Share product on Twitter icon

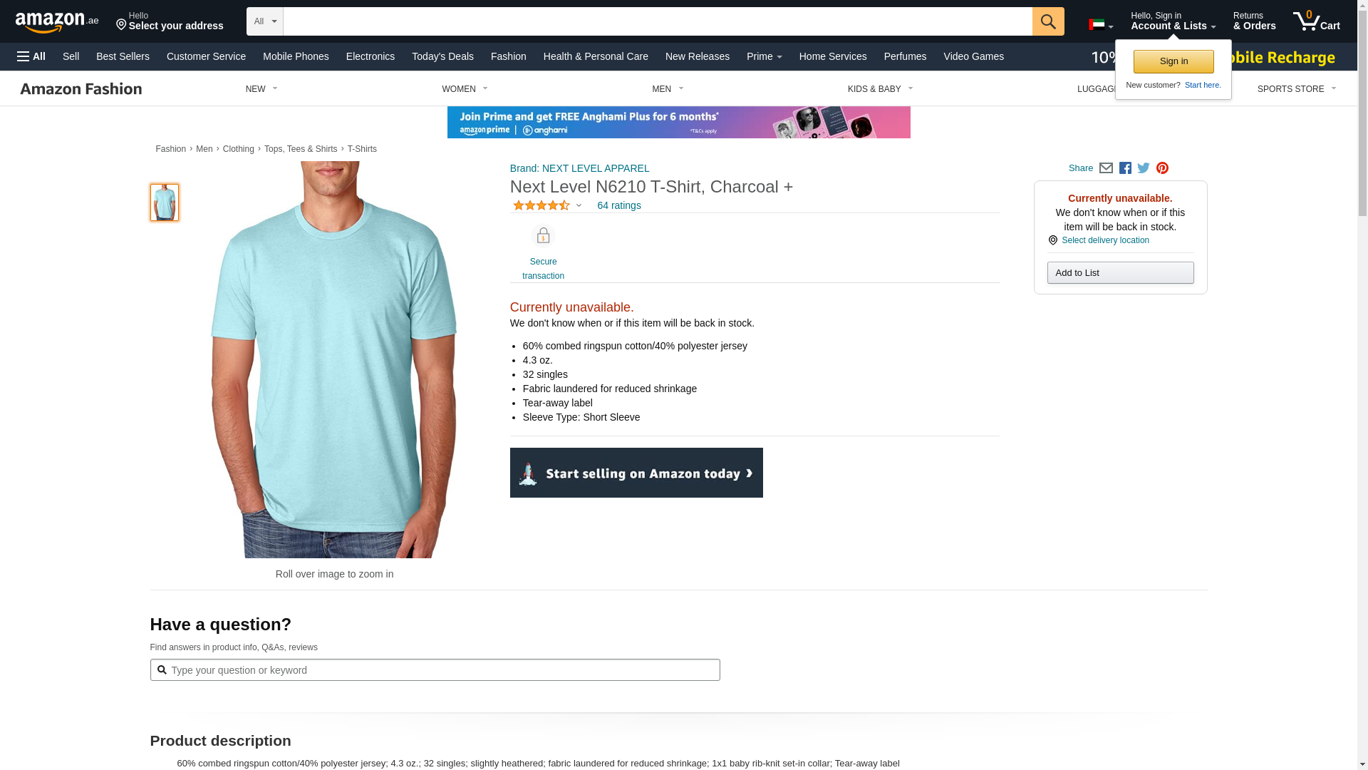[x=1144, y=168]
